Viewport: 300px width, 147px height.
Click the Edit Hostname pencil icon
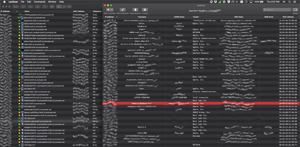122,10
